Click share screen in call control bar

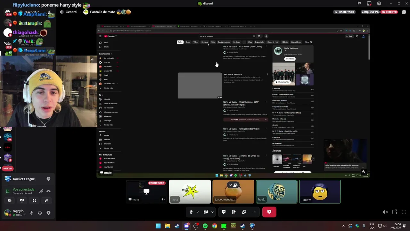[224, 212]
